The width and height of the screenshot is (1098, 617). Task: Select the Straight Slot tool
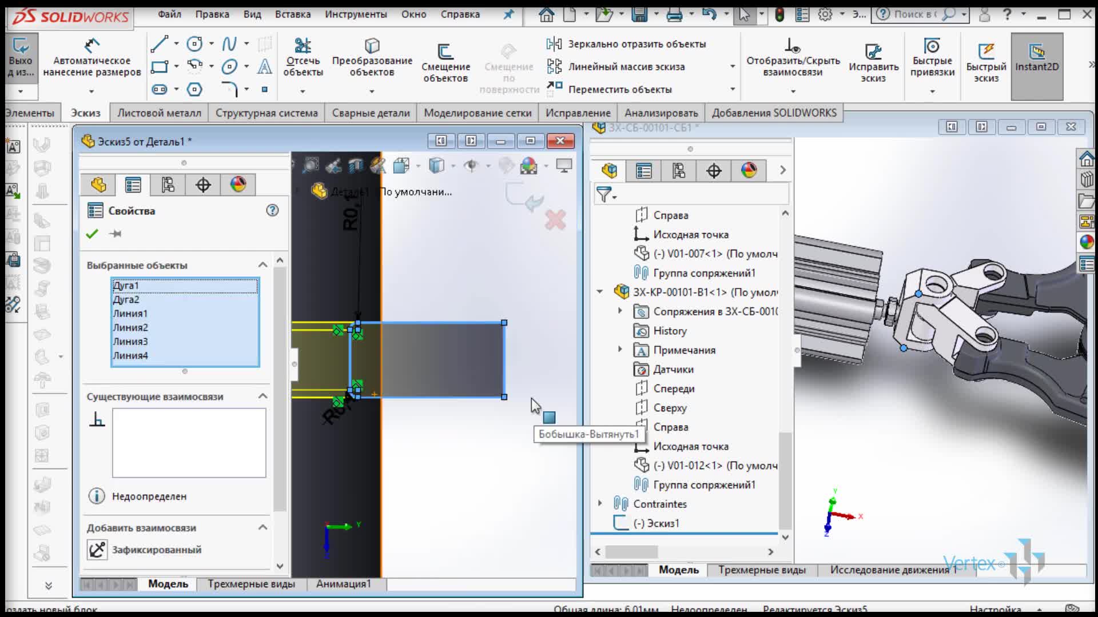160,89
